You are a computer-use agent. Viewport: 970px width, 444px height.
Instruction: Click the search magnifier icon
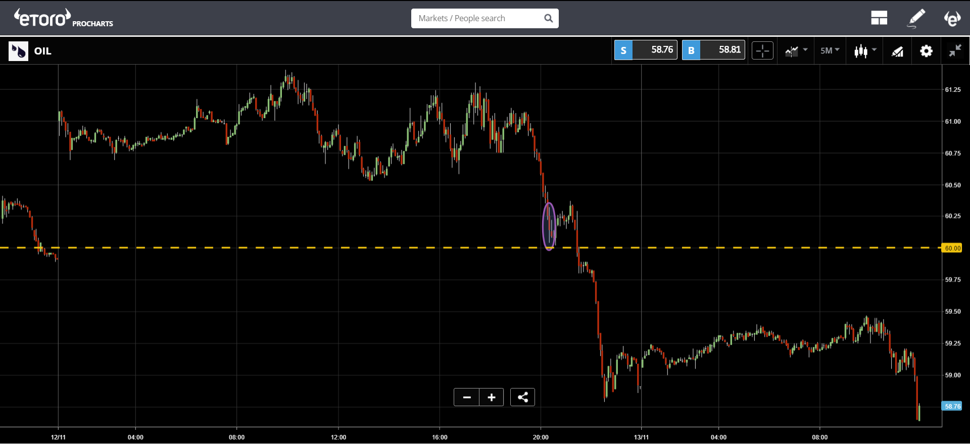click(x=549, y=19)
